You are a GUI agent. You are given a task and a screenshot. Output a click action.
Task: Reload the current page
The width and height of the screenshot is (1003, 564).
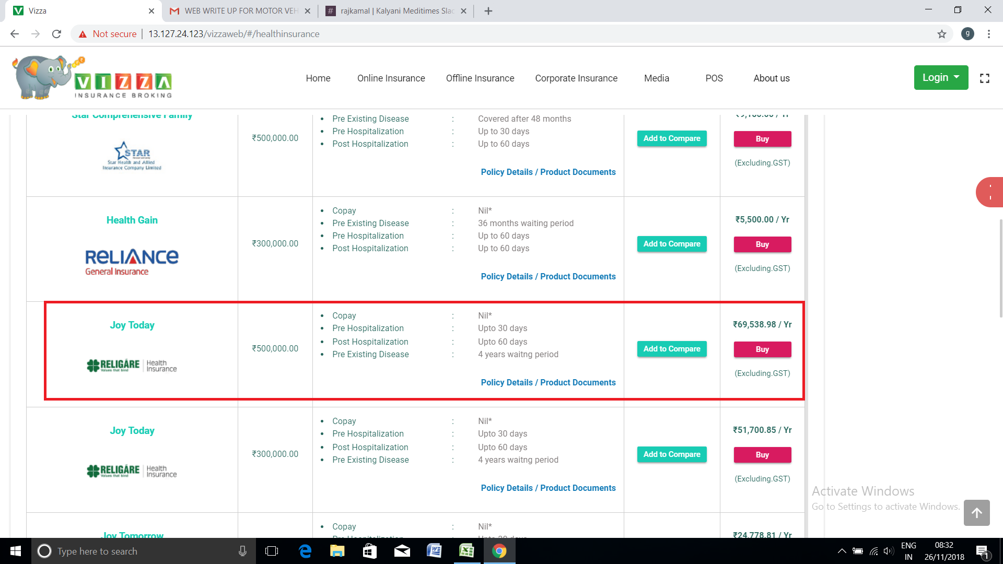[x=56, y=34]
